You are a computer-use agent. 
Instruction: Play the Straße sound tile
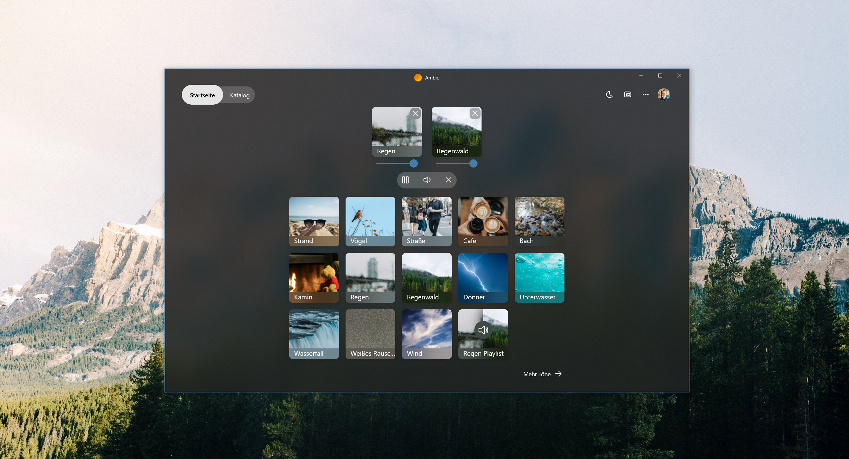[427, 222]
